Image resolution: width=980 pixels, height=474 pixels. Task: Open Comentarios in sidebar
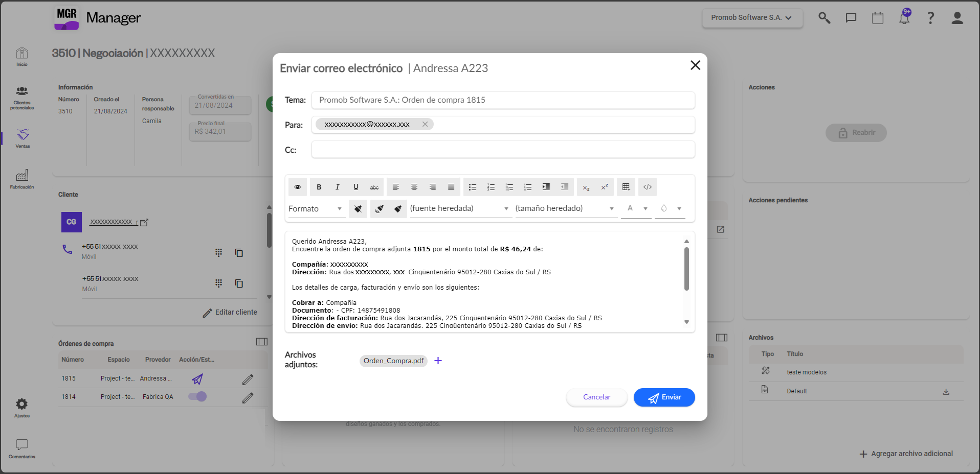(x=22, y=448)
